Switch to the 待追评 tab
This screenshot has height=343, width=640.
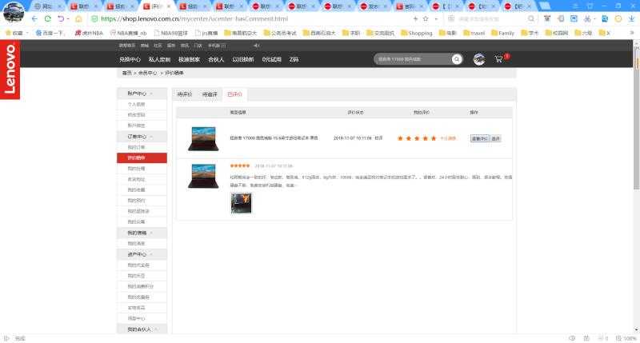click(x=210, y=94)
